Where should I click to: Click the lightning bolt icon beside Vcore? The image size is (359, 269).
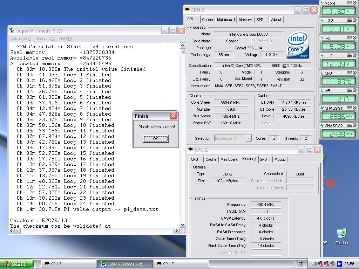[x=322, y=3]
